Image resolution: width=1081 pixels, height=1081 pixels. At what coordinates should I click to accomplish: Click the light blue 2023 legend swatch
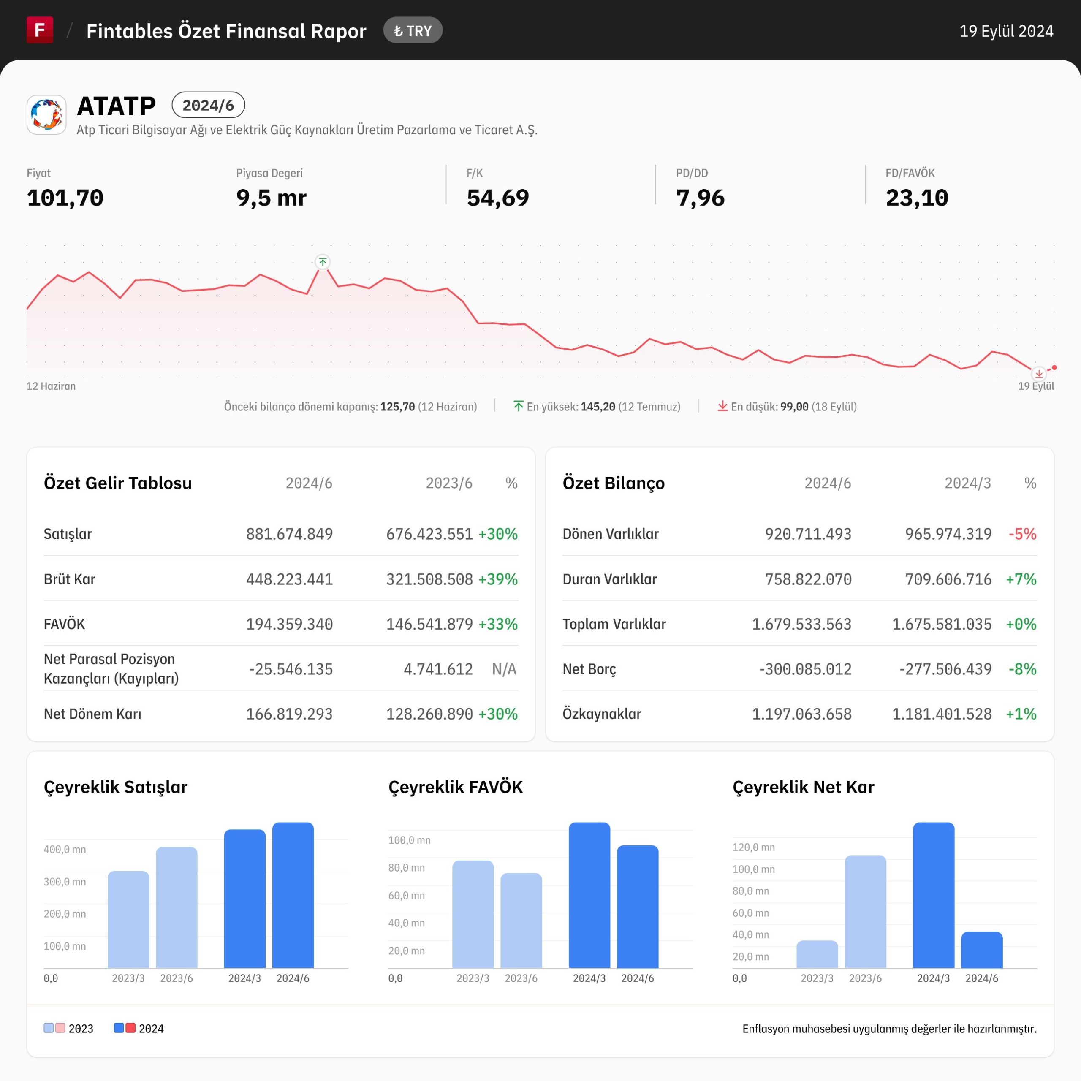pyautogui.click(x=49, y=1028)
